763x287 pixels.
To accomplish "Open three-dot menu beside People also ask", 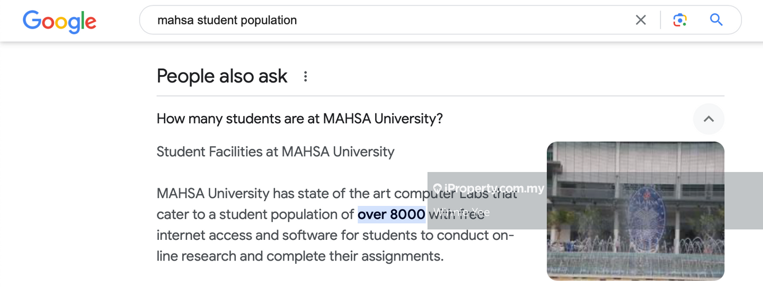I will coord(305,77).
